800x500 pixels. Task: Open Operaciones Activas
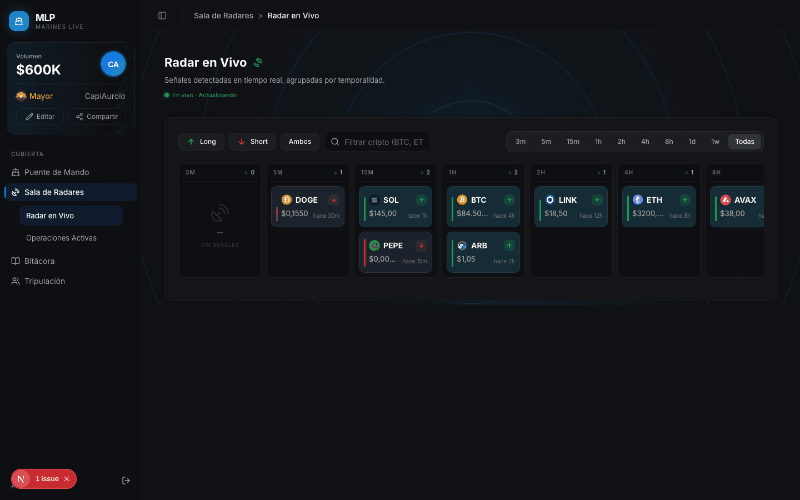point(71,238)
